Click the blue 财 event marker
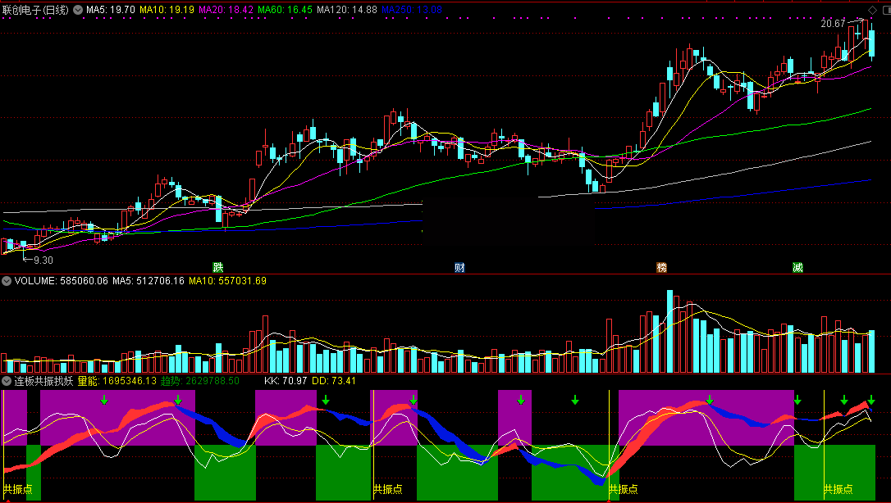The image size is (891, 503). point(459,267)
